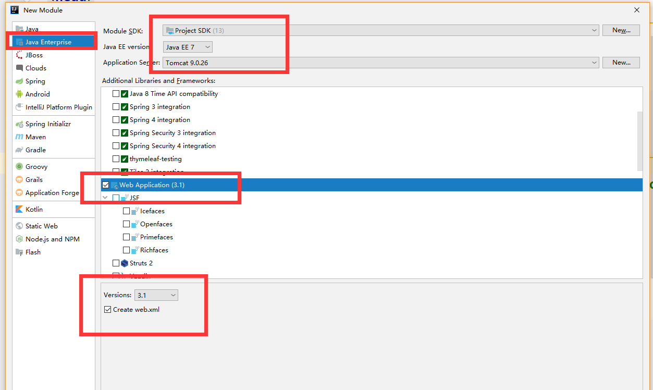
Task: Select Kotlin module type
Action: 54,209
